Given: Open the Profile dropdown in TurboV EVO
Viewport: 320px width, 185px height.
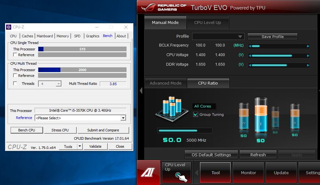Looking at the screenshot, I should (x=218, y=37).
